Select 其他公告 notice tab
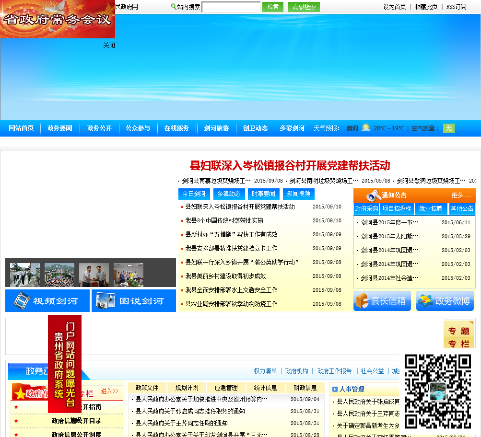This screenshot has height=437, width=481. 462,209
